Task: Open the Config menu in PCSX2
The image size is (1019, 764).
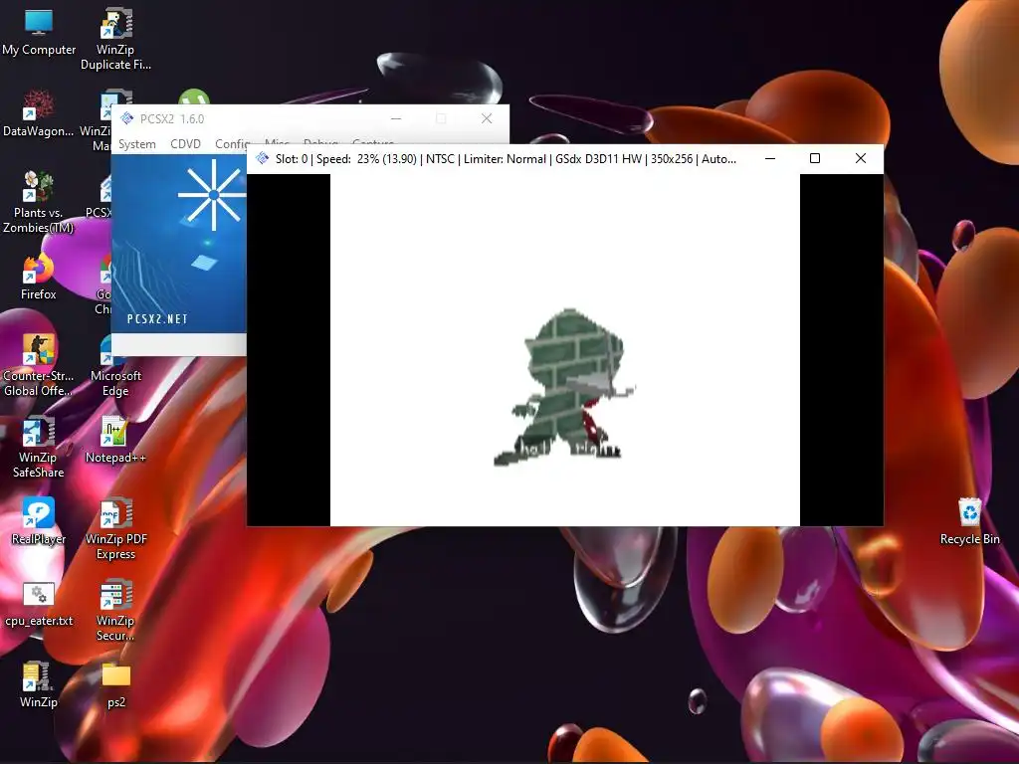Action: point(232,143)
